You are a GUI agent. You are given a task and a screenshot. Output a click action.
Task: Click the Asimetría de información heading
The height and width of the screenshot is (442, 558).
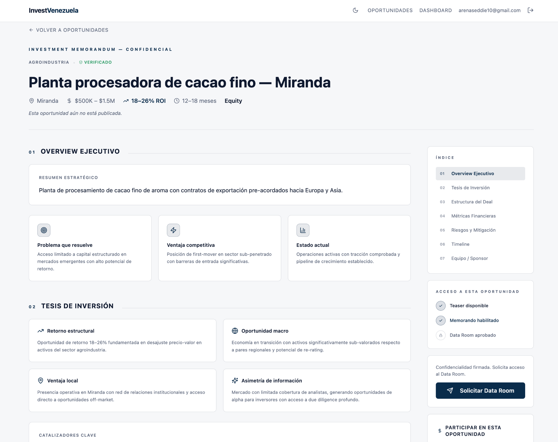click(272, 380)
